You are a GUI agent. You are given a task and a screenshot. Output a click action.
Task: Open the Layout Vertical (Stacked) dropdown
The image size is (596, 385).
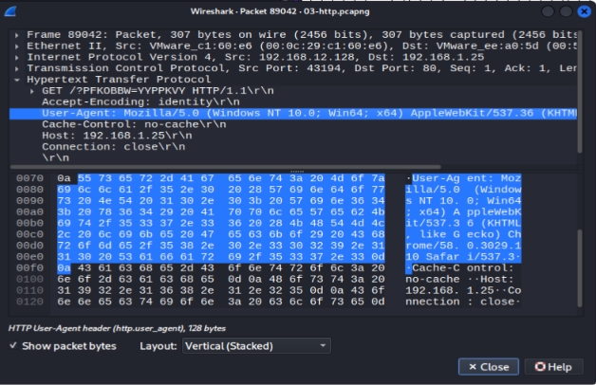point(256,346)
